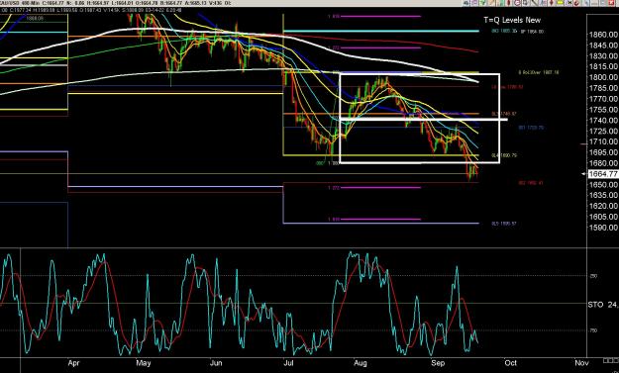Click the STO indicator label
This screenshot has width=619, height=373.
pyautogui.click(x=595, y=305)
